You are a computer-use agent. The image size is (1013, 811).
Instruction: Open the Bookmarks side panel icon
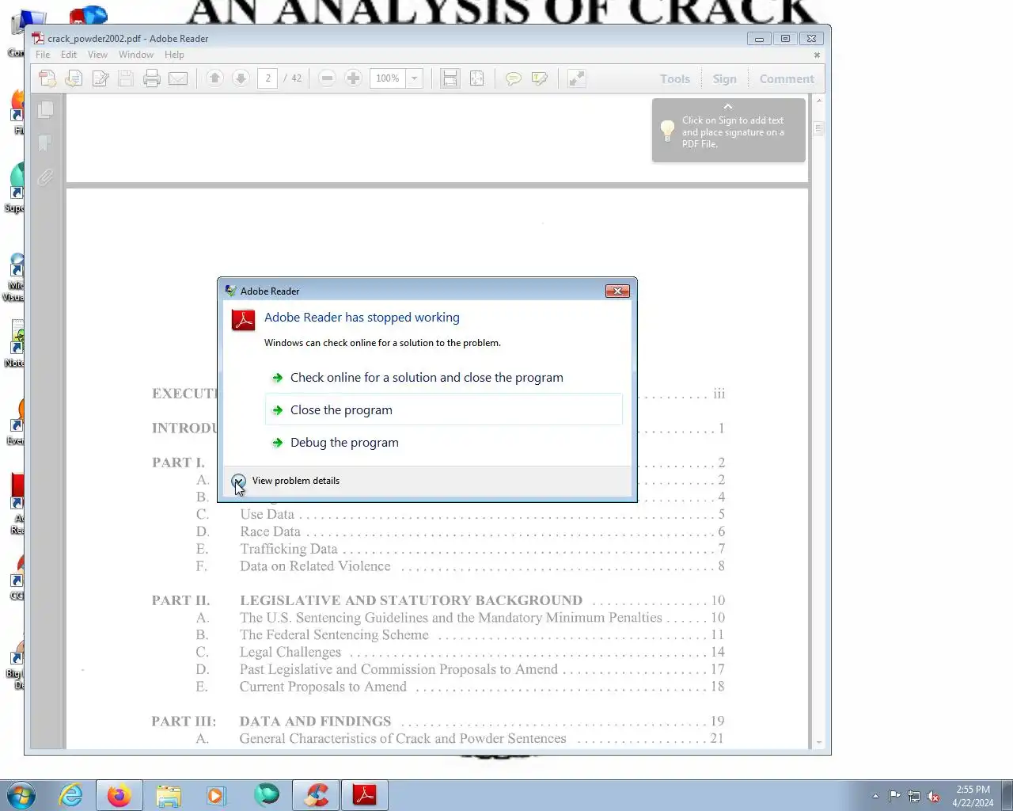[x=46, y=143]
